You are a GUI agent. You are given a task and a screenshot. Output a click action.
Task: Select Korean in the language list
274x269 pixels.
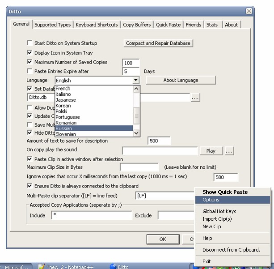(94, 106)
